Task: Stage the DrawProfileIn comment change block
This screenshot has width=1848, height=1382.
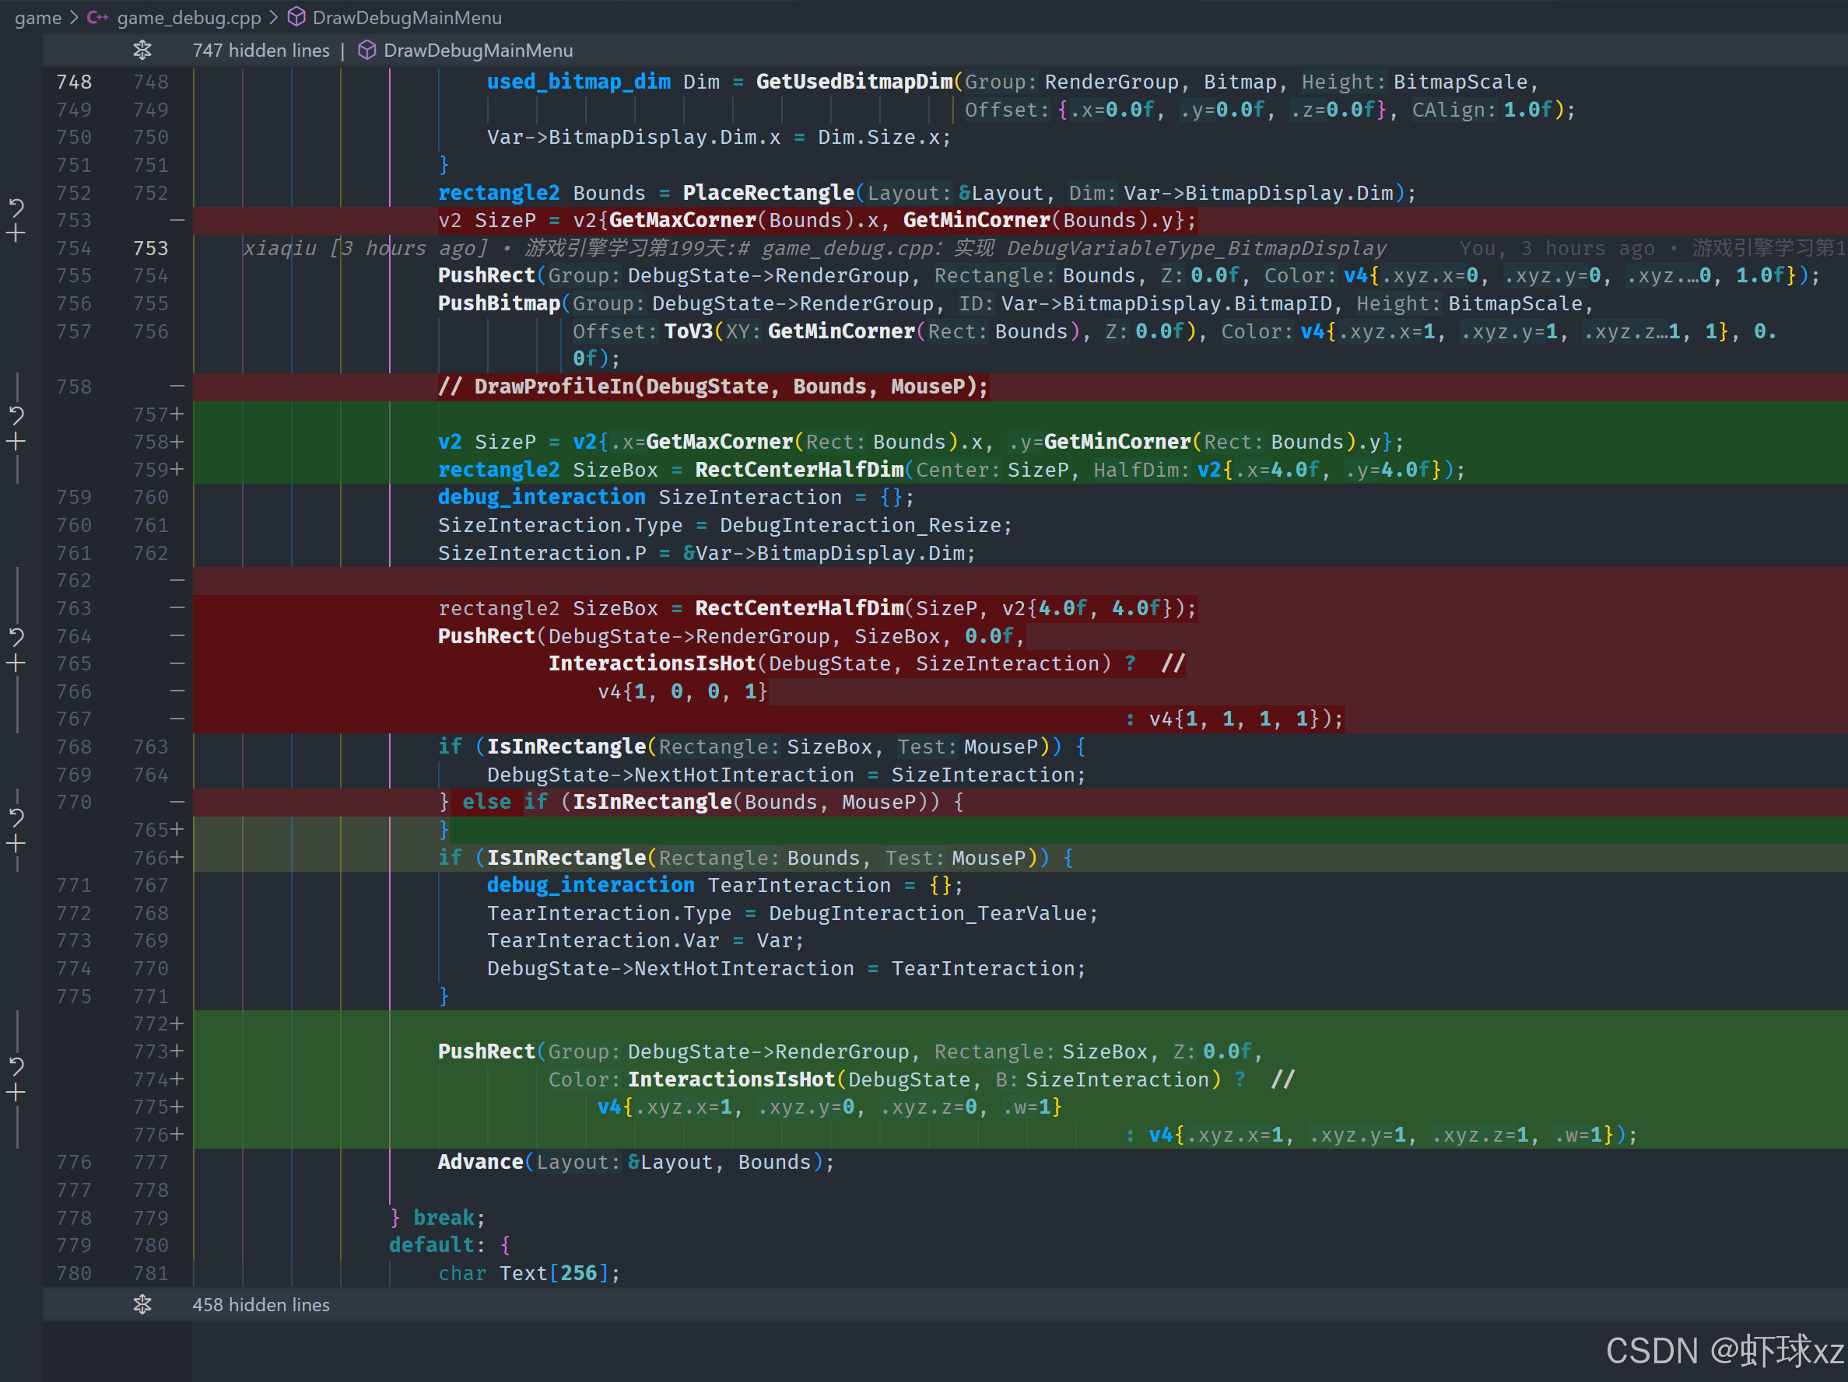Action: [x=16, y=442]
